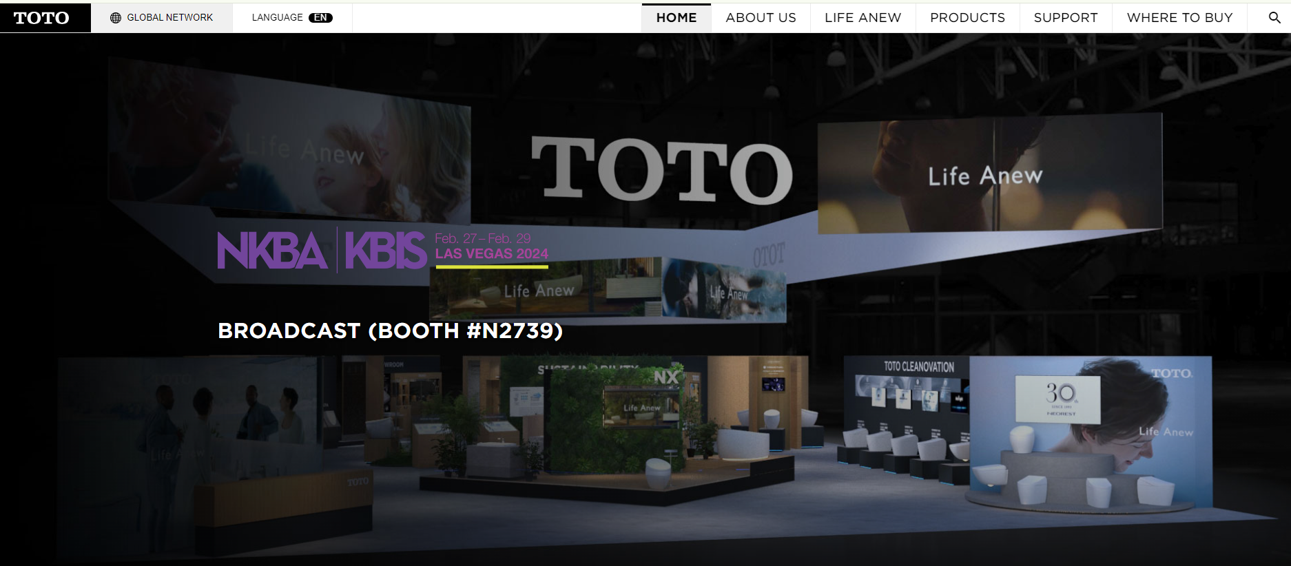Viewport: 1291px width, 566px height.
Task: Click the TOTO Cleanovation display wall
Action: [919, 367]
